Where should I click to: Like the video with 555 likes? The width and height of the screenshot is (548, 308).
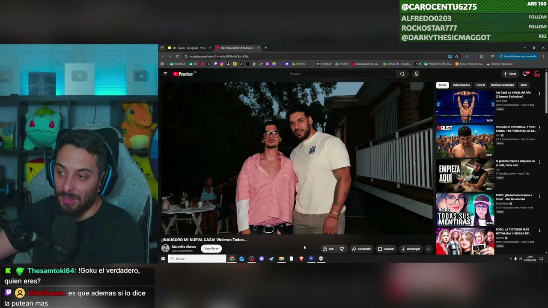[328, 249]
